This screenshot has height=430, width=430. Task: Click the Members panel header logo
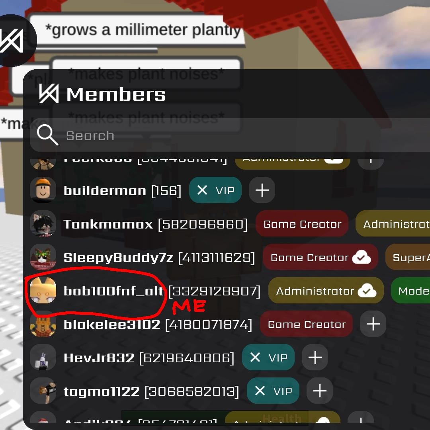(x=49, y=93)
